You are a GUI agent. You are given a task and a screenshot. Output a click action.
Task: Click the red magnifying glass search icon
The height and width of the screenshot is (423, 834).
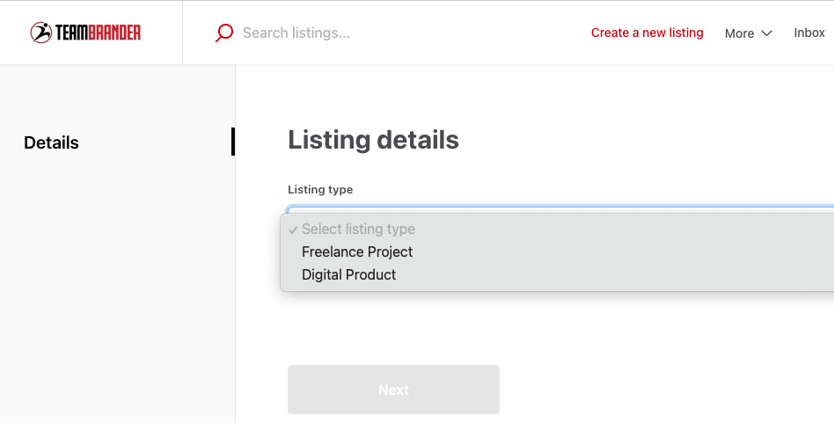click(224, 33)
